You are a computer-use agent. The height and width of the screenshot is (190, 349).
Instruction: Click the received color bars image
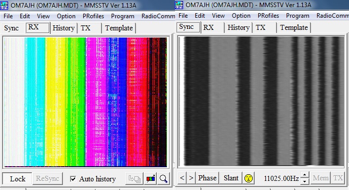(86, 102)
